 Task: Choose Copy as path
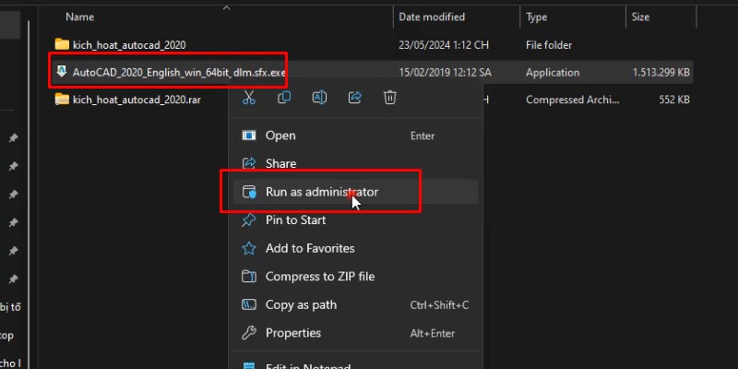coord(301,305)
